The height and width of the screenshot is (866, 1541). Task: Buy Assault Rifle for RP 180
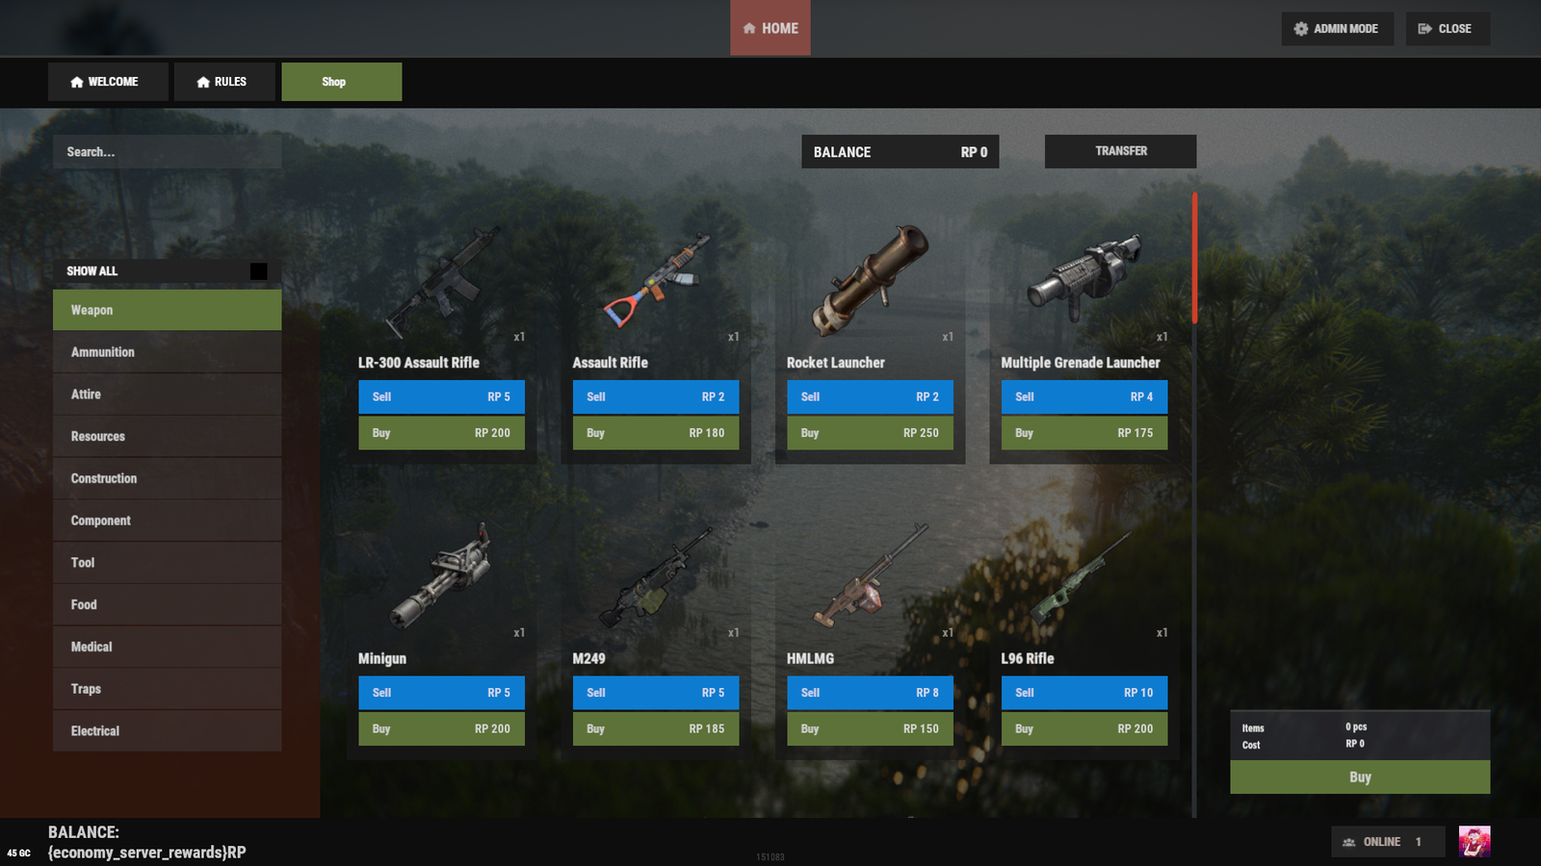[656, 433]
